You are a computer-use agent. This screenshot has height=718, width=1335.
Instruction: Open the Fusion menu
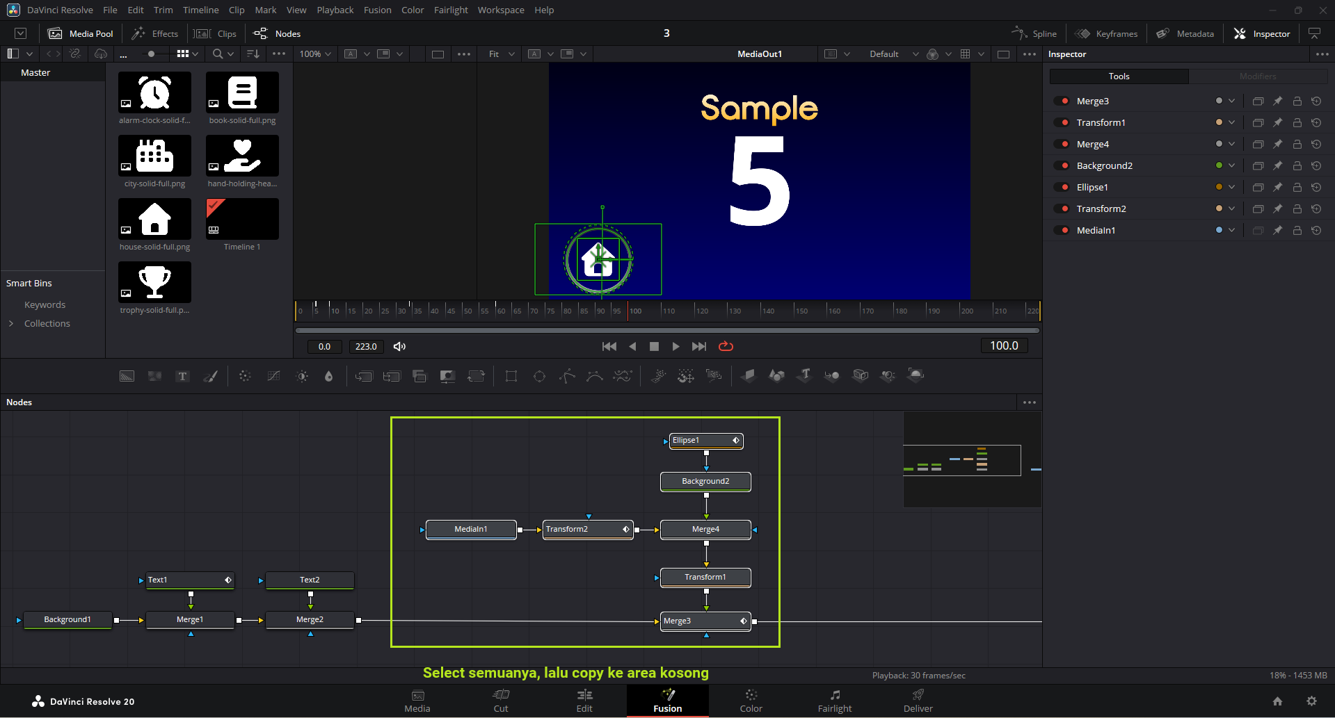pos(377,10)
